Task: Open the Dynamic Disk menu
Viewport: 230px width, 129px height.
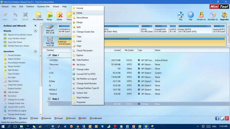Action: 43,7
